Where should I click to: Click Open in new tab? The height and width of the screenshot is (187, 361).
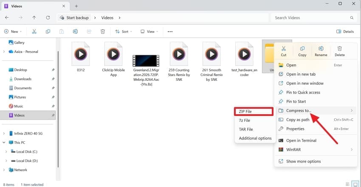click(316, 74)
